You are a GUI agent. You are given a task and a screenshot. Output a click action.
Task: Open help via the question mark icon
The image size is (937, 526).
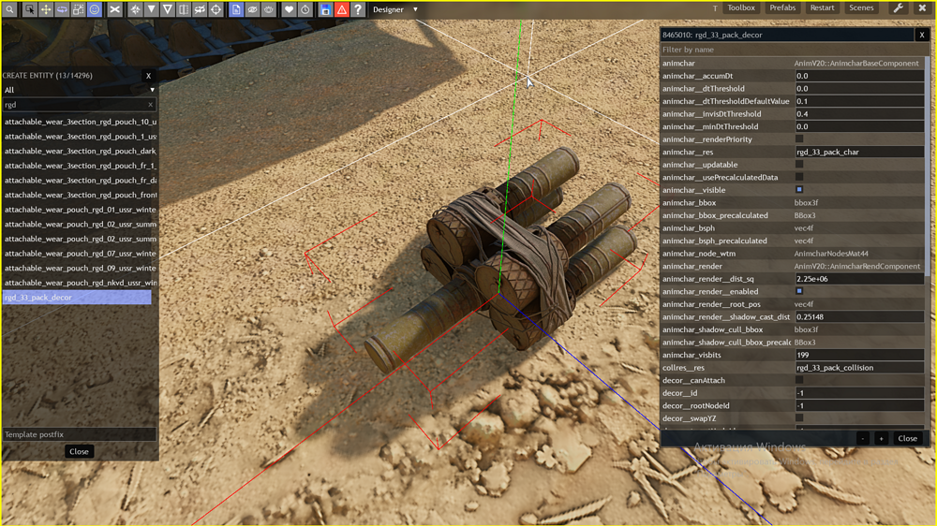(x=358, y=9)
